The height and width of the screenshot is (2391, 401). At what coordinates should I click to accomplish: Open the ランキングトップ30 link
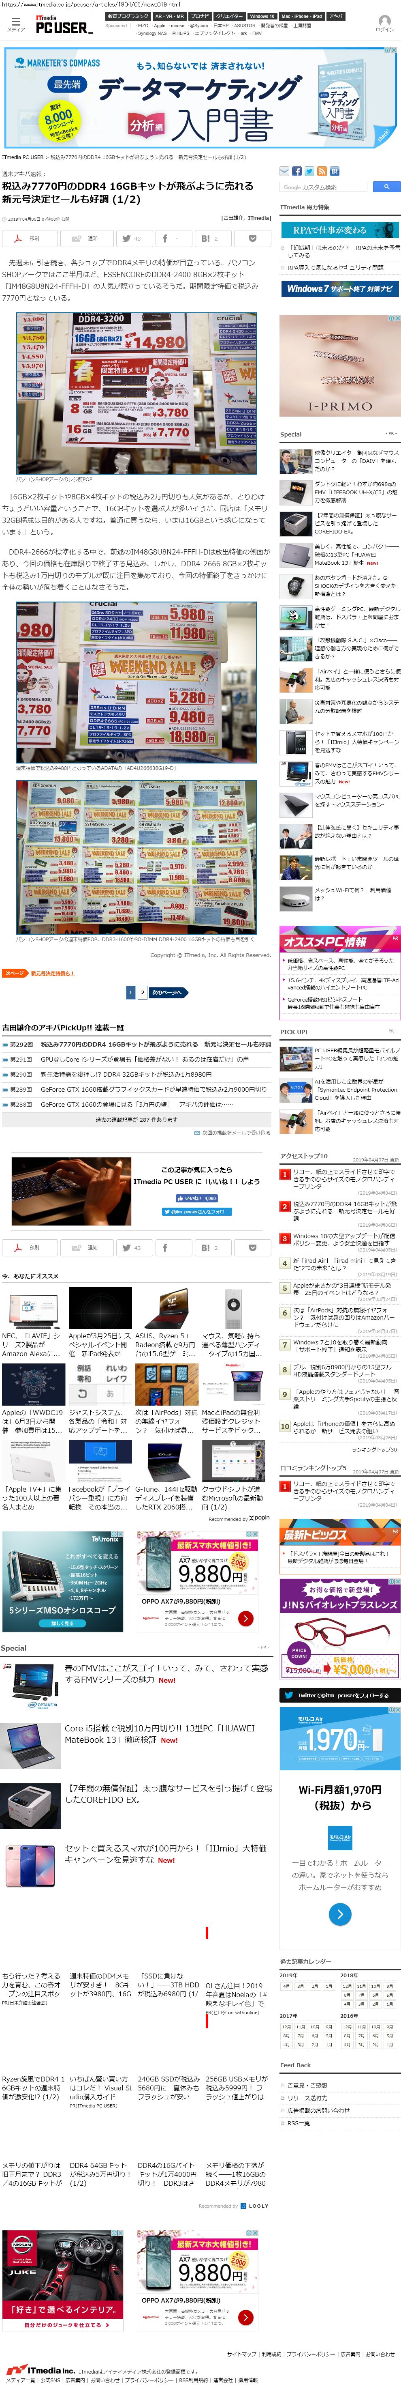(374, 1450)
